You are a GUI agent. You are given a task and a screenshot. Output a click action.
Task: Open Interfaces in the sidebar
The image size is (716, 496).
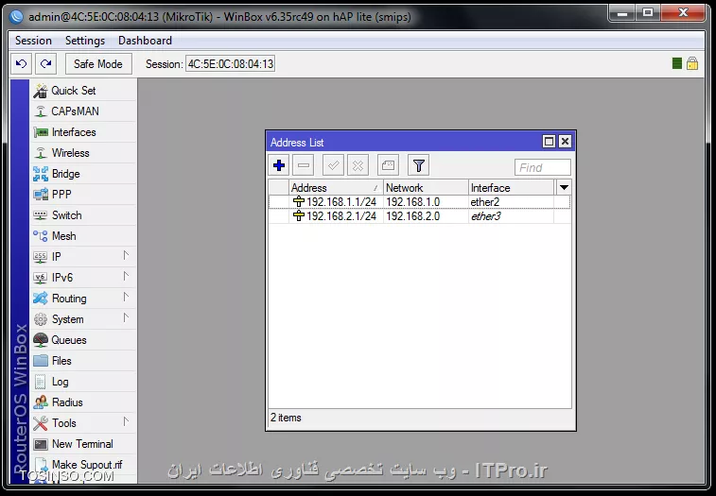click(x=83, y=132)
